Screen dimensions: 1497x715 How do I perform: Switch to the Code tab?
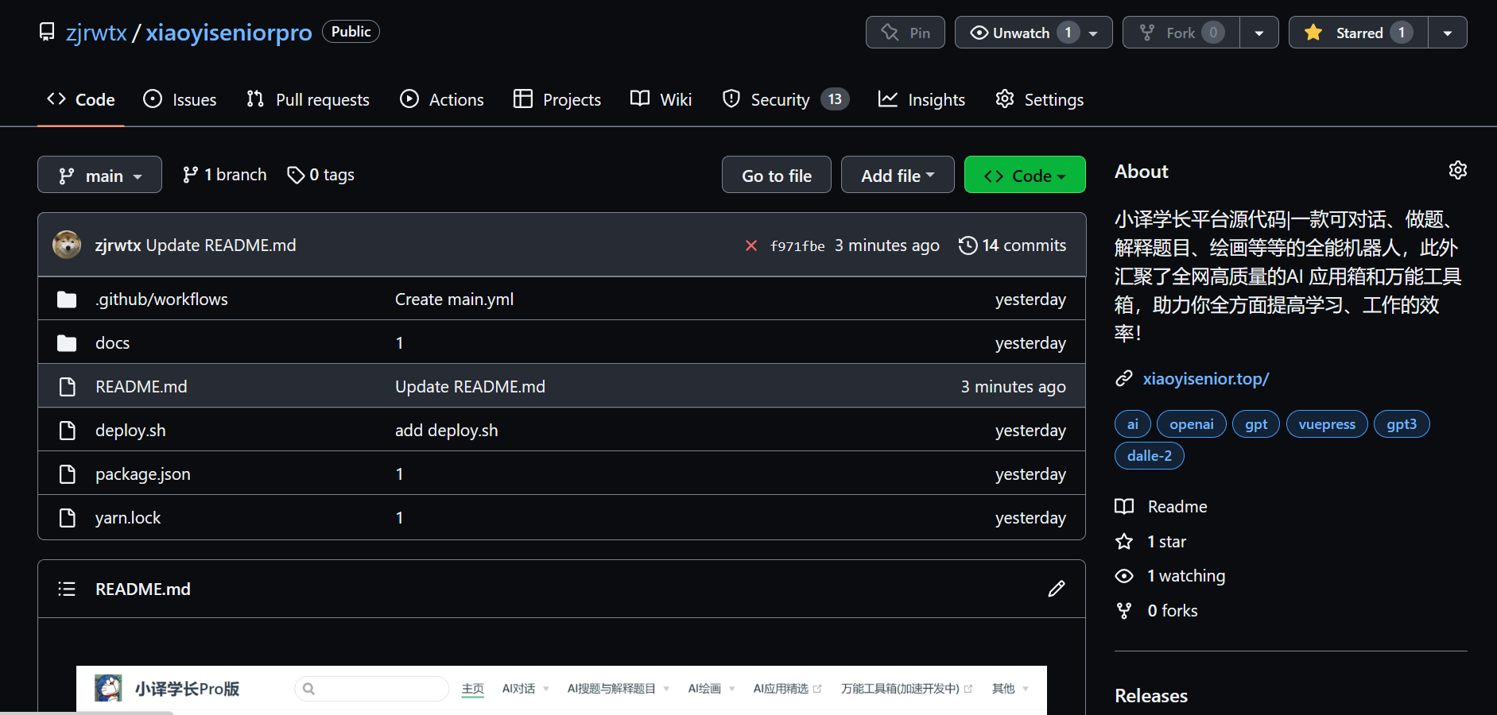pos(81,99)
